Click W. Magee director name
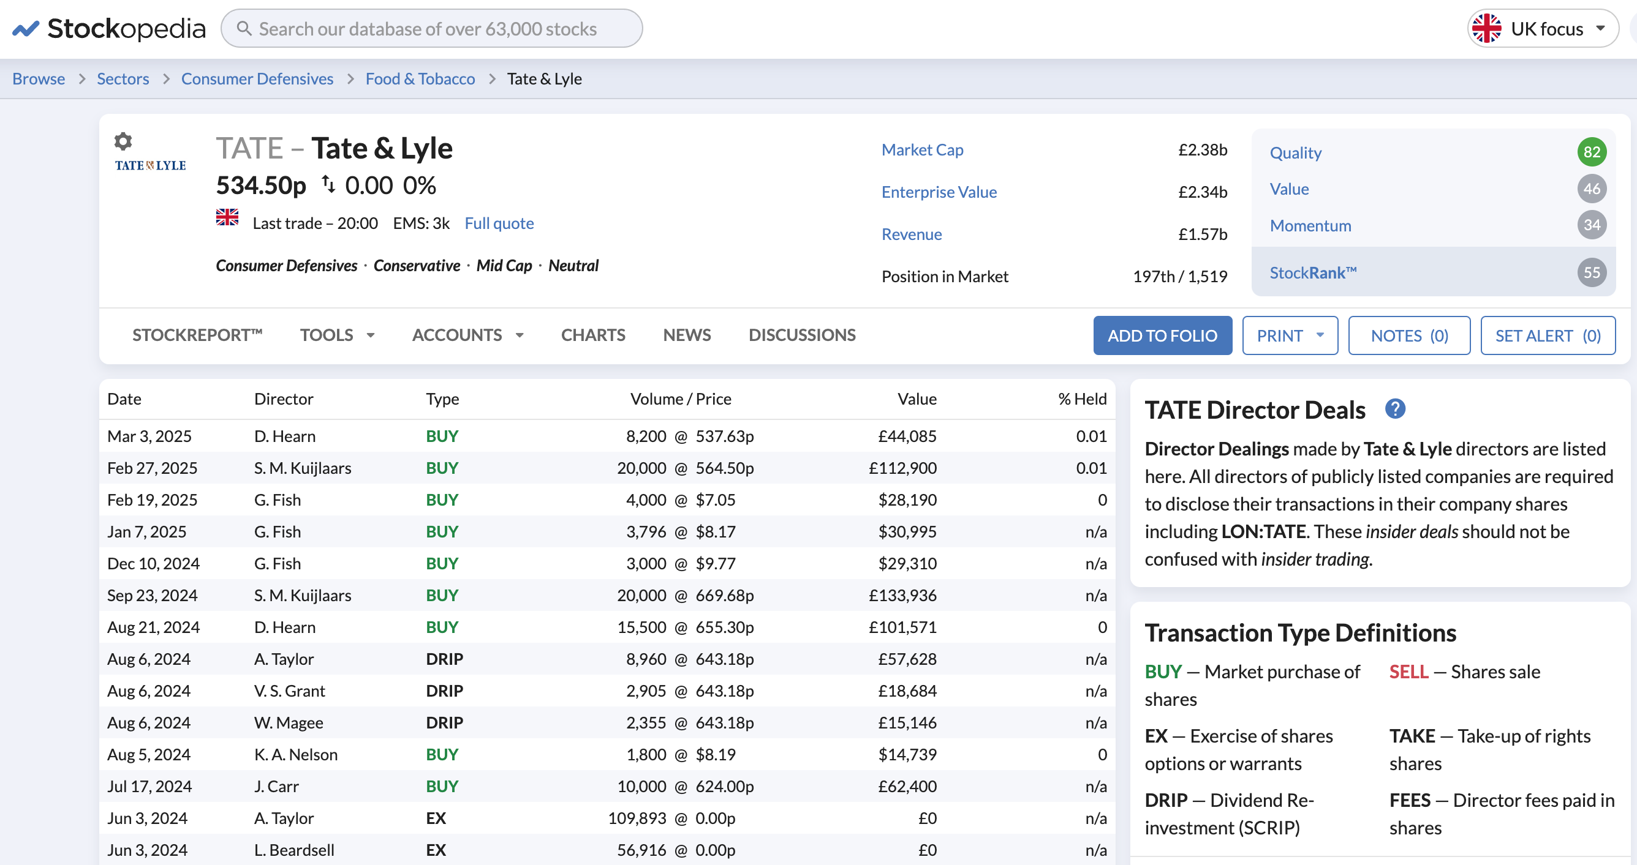The height and width of the screenshot is (865, 1637). (x=289, y=723)
